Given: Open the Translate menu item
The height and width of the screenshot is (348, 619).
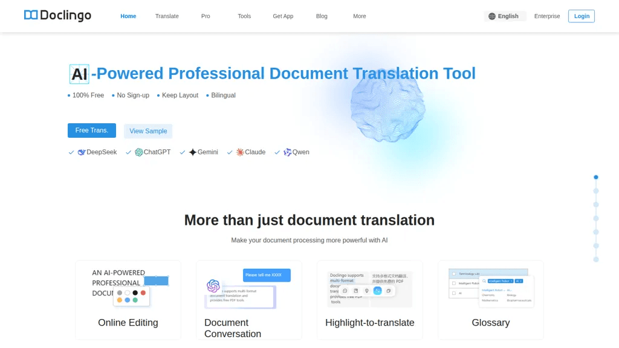Looking at the screenshot, I should [167, 16].
